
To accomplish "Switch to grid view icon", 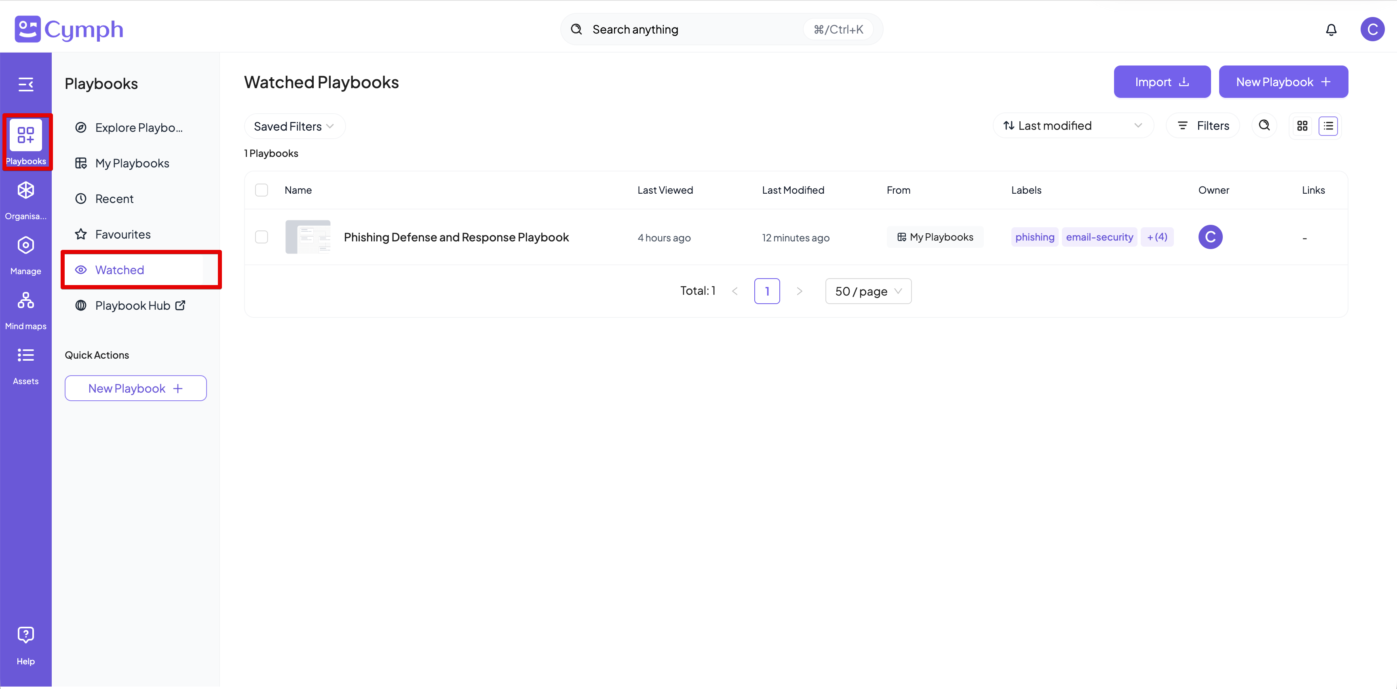I will [1302, 126].
